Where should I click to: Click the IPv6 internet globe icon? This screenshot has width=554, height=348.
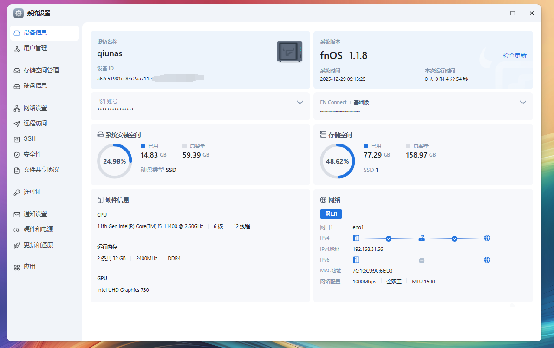[x=487, y=260]
